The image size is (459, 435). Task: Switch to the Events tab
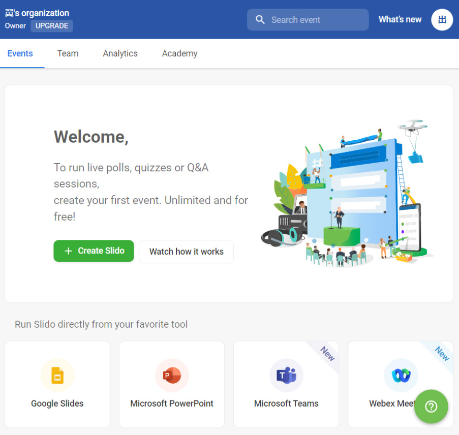(20, 53)
